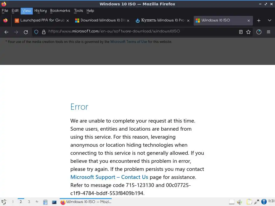Reload the current page

[x=26, y=32]
